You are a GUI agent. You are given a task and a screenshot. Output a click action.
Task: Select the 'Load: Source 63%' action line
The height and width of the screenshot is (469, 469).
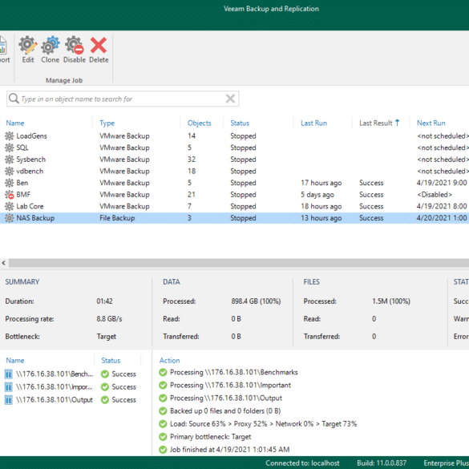coord(263,424)
